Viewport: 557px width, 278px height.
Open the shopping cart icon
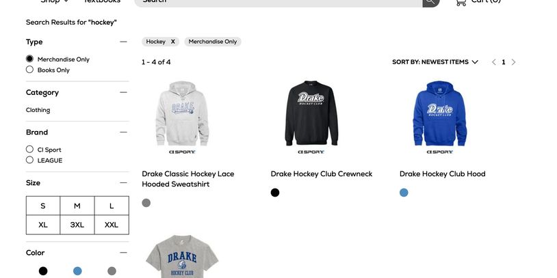[x=461, y=2]
